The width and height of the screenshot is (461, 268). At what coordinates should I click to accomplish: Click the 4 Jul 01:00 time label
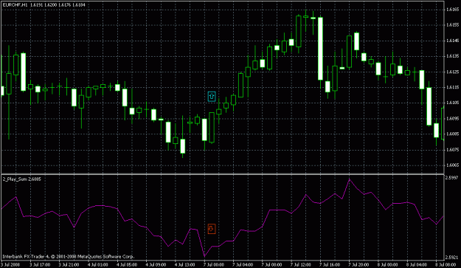pos(97,264)
